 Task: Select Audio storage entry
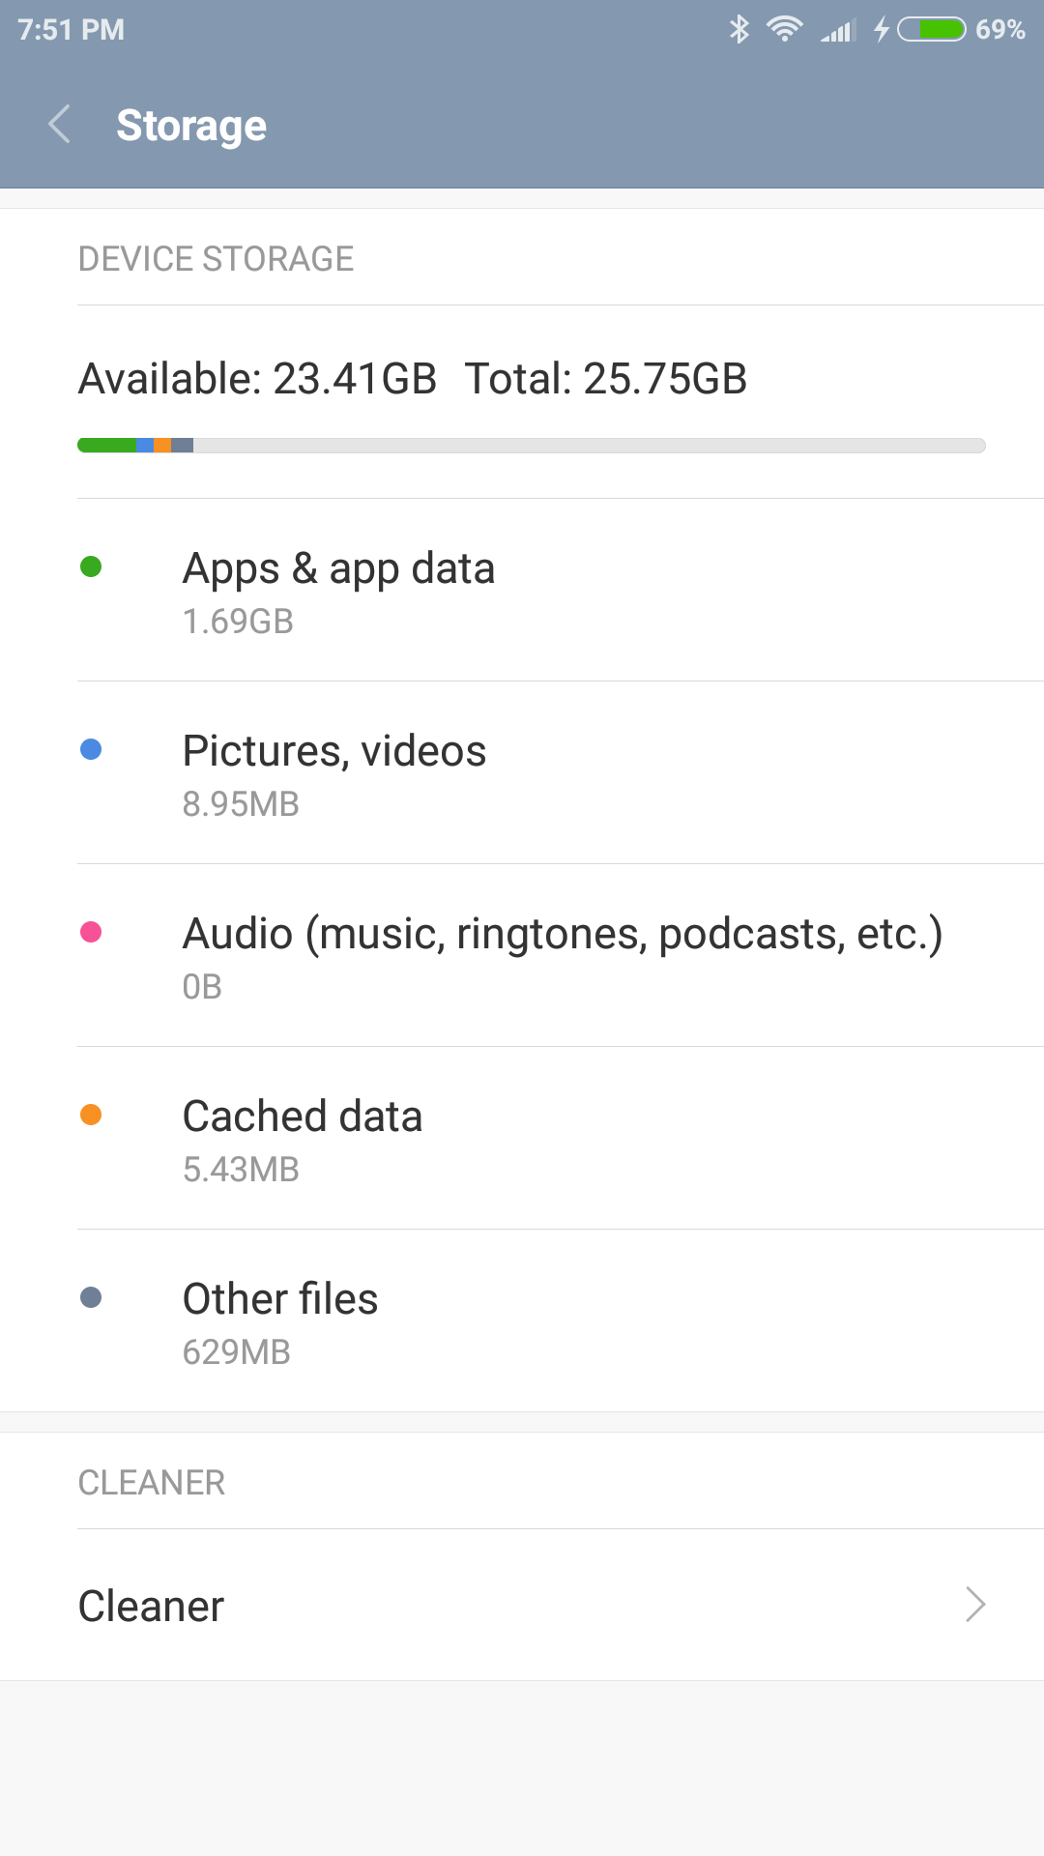pyautogui.click(x=561, y=955)
